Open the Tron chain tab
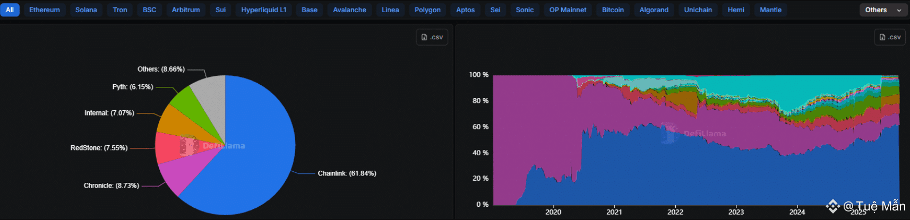Screen dimensions: 910x220 (x=120, y=10)
